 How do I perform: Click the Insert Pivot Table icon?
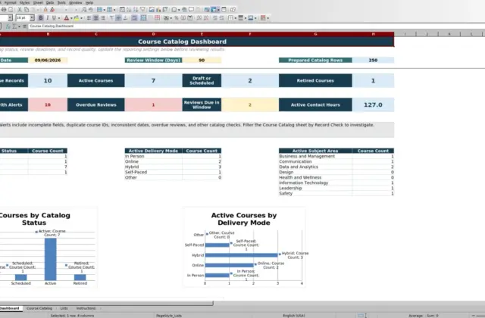(165, 10)
